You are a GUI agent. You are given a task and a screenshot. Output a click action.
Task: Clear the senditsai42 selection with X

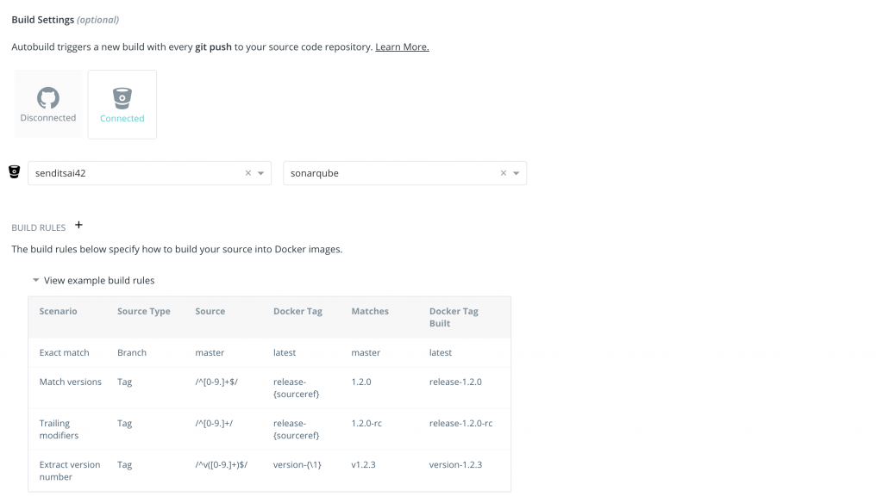coord(248,173)
